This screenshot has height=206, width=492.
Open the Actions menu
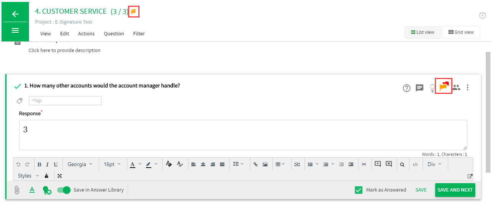(87, 33)
